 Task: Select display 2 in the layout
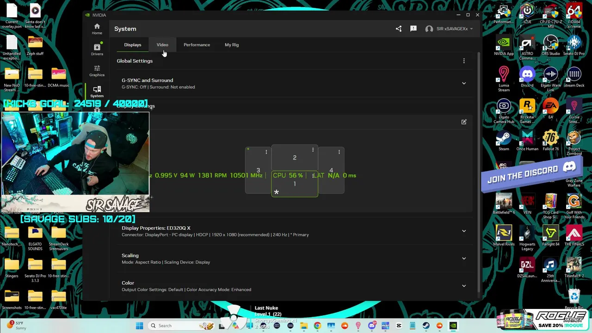point(295,158)
